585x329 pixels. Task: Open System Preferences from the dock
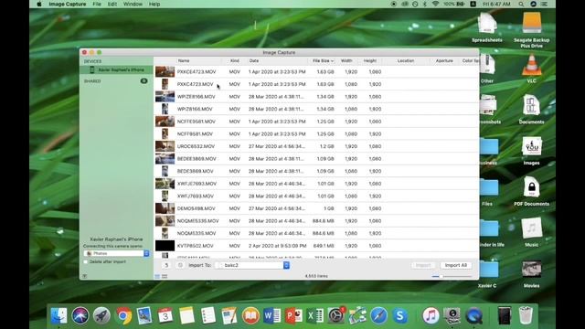336,316
